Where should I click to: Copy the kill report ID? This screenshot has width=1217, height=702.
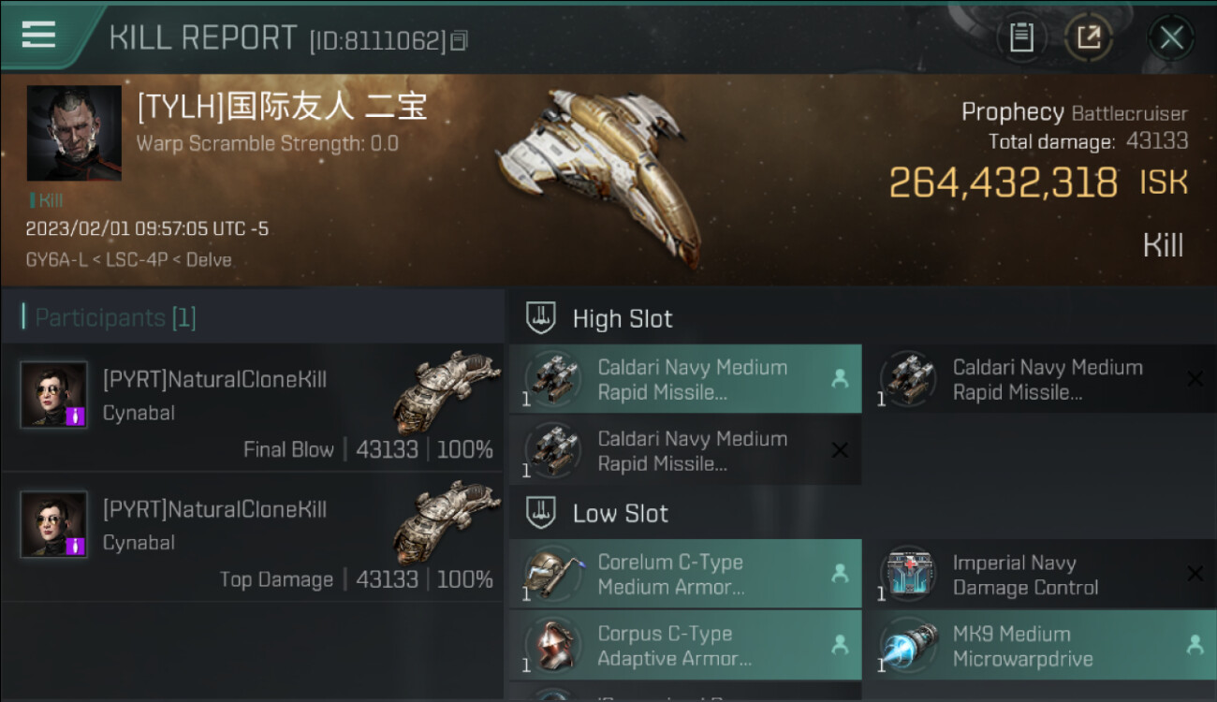coord(459,40)
